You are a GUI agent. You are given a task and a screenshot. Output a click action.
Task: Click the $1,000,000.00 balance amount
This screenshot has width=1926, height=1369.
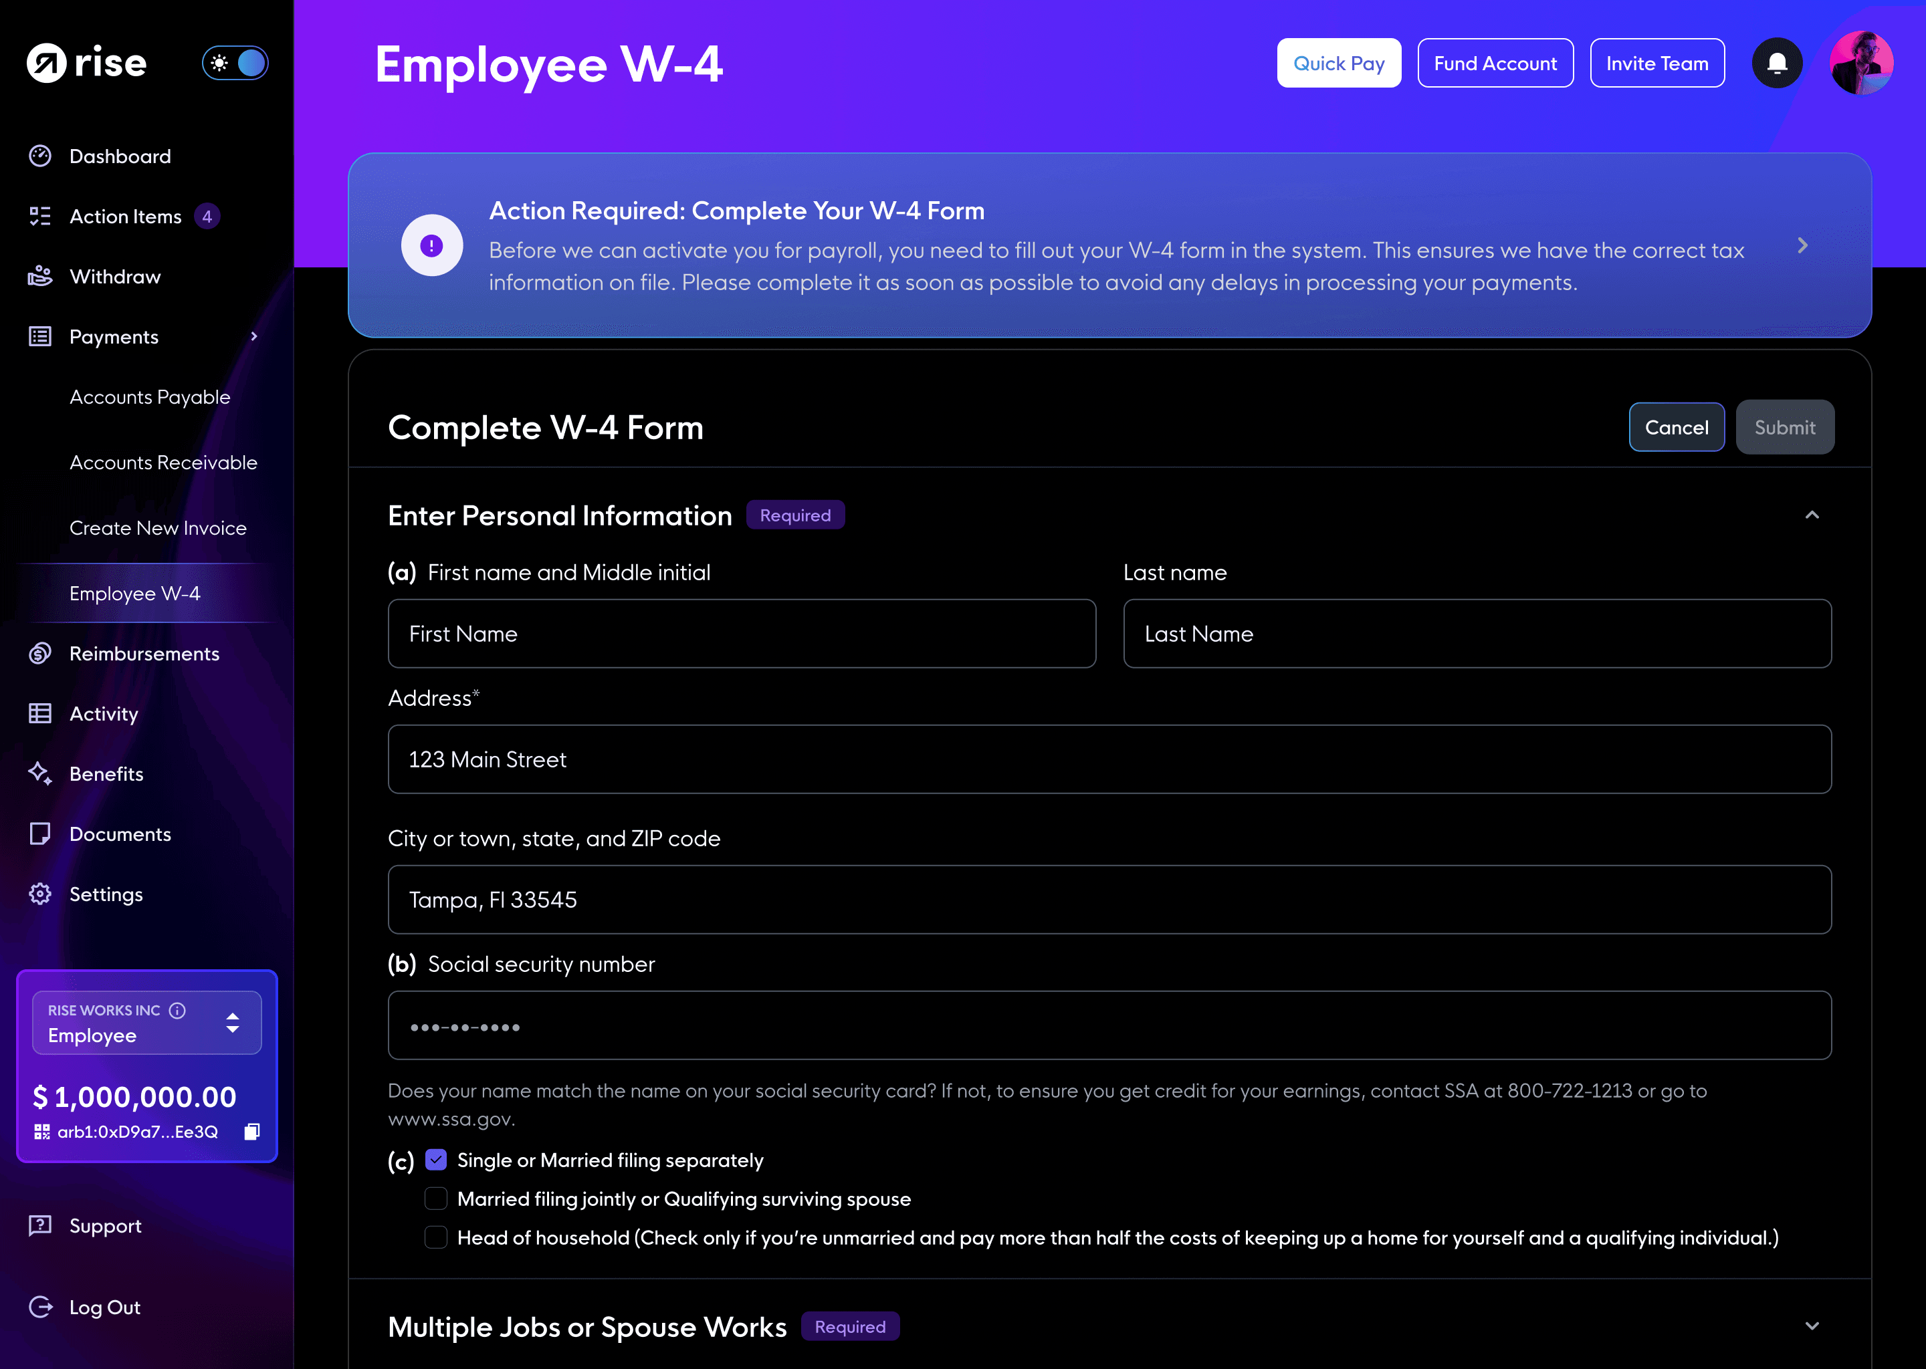coord(135,1097)
